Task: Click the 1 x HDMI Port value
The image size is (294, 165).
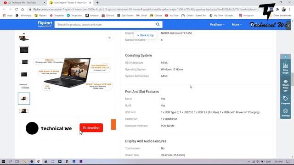Action: click(169, 119)
